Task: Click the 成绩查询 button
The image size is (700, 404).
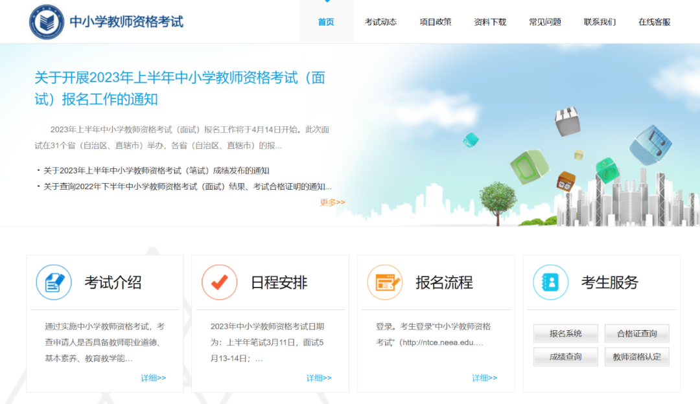Action: [565, 357]
